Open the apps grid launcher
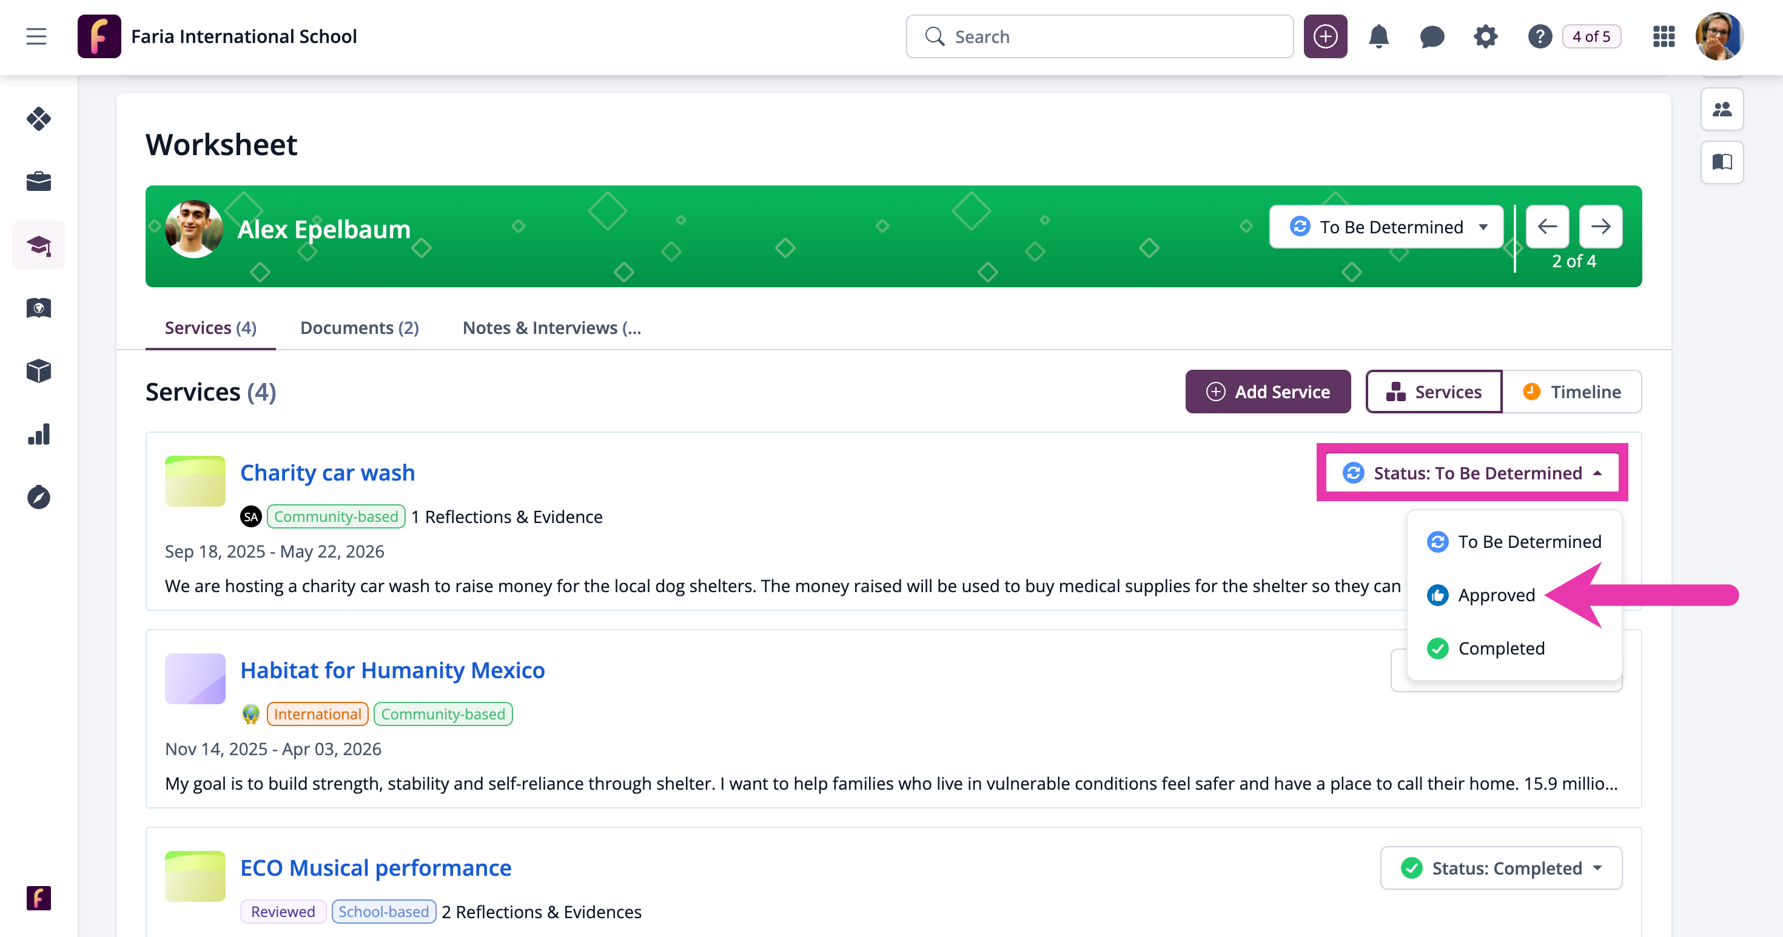Image resolution: width=1783 pixels, height=937 pixels. coord(1664,36)
